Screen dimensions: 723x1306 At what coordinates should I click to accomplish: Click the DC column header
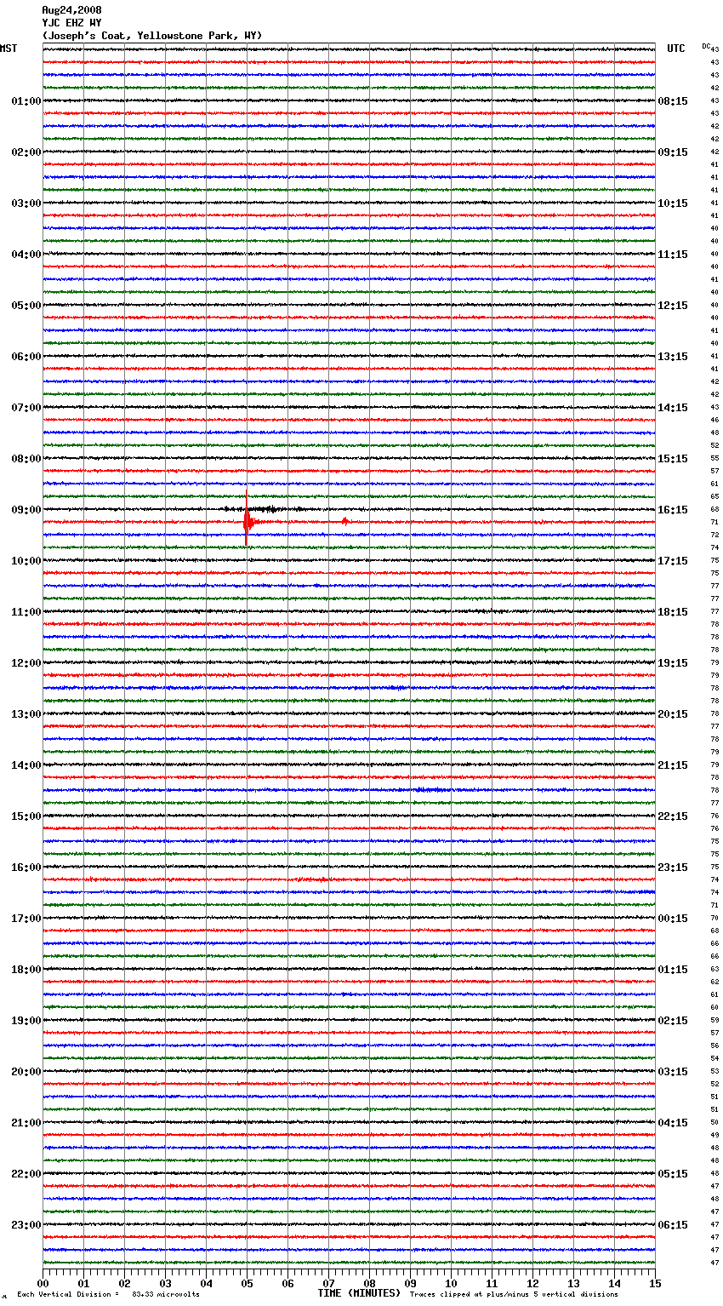click(x=705, y=45)
